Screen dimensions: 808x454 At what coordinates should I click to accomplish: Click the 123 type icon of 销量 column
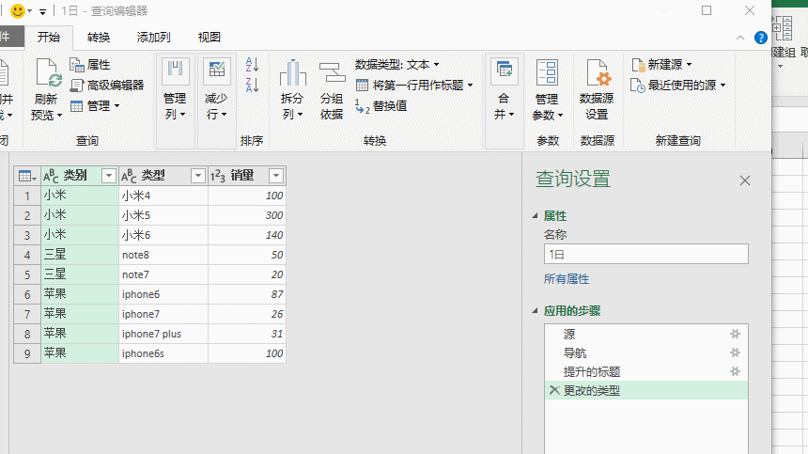(x=217, y=176)
